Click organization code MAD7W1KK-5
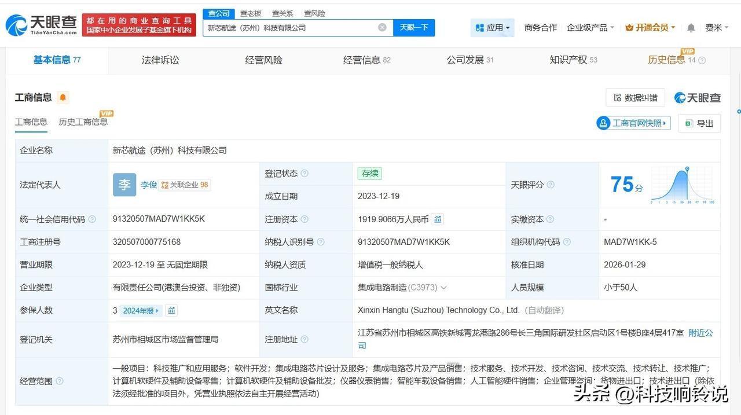The width and height of the screenshot is (741, 415). coord(630,242)
